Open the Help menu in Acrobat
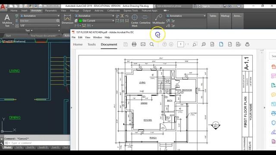 (107, 37)
